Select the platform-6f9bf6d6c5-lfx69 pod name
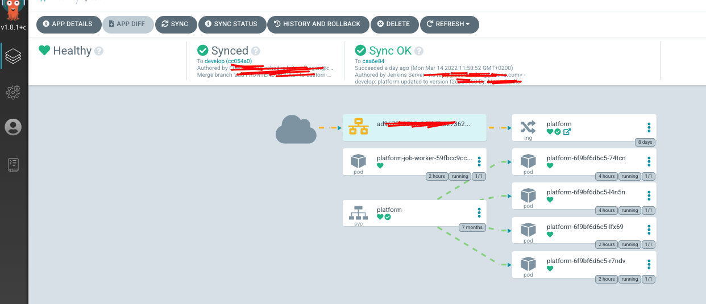 click(585, 226)
